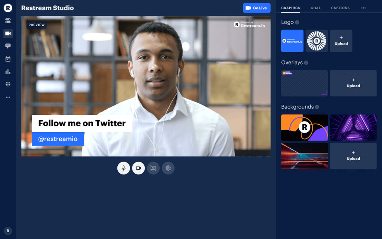Select the Studio camera icon in sidebar

(8, 33)
